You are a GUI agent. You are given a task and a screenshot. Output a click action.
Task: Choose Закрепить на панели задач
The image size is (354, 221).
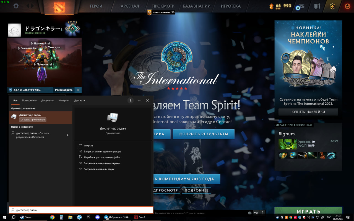click(x=99, y=169)
